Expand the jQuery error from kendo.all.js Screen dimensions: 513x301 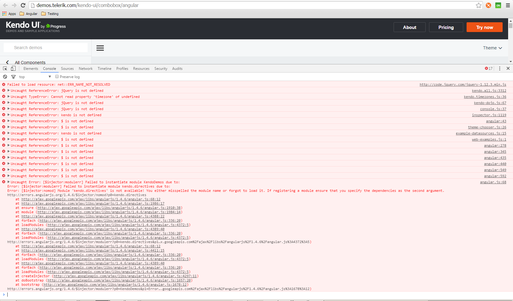pos(9,91)
